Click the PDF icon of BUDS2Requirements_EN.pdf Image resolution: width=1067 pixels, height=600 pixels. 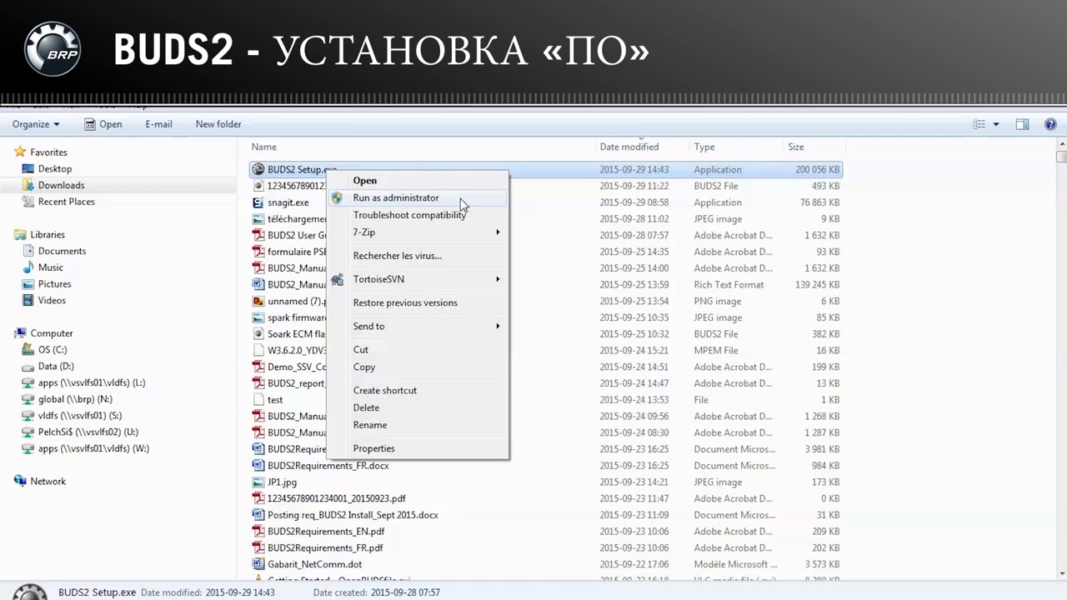pyautogui.click(x=258, y=532)
